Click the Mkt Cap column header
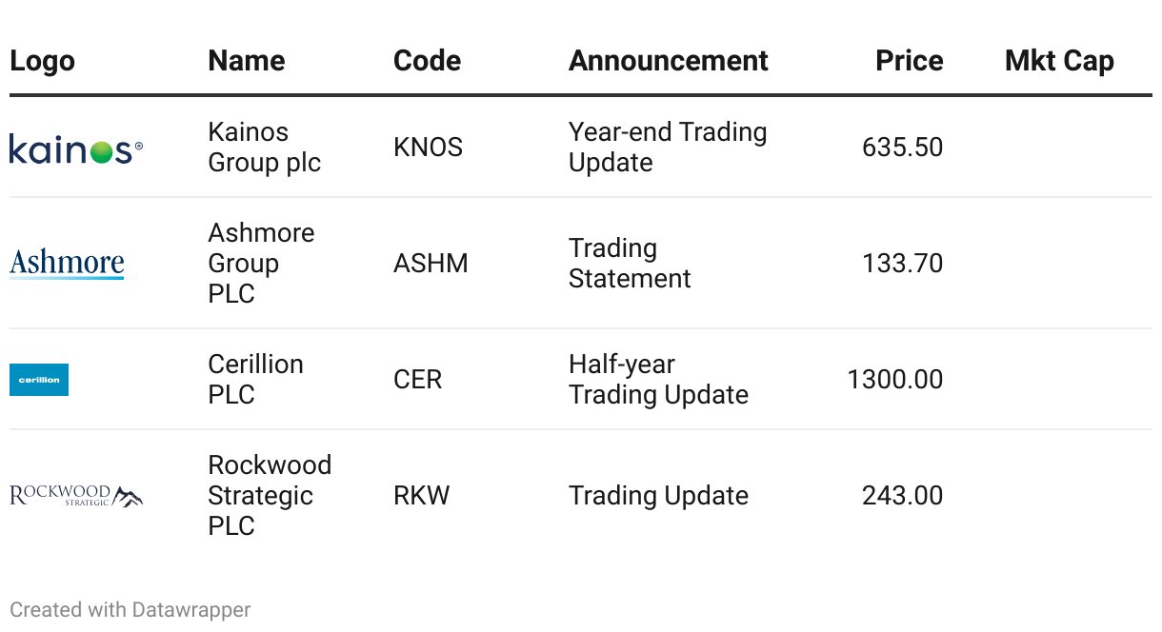Viewport: 1162px width, 632px height. pyautogui.click(x=1058, y=61)
